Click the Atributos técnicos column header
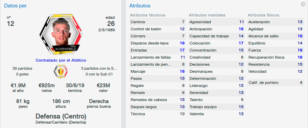This screenshot has height=128, width=308. click(x=148, y=15)
